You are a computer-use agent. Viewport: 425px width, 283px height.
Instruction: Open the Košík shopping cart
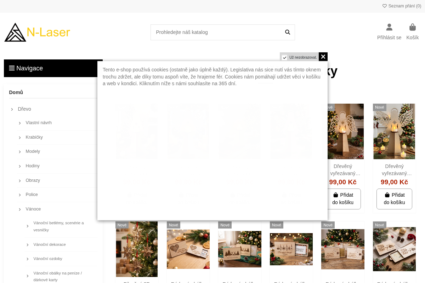[x=413, y=32]
